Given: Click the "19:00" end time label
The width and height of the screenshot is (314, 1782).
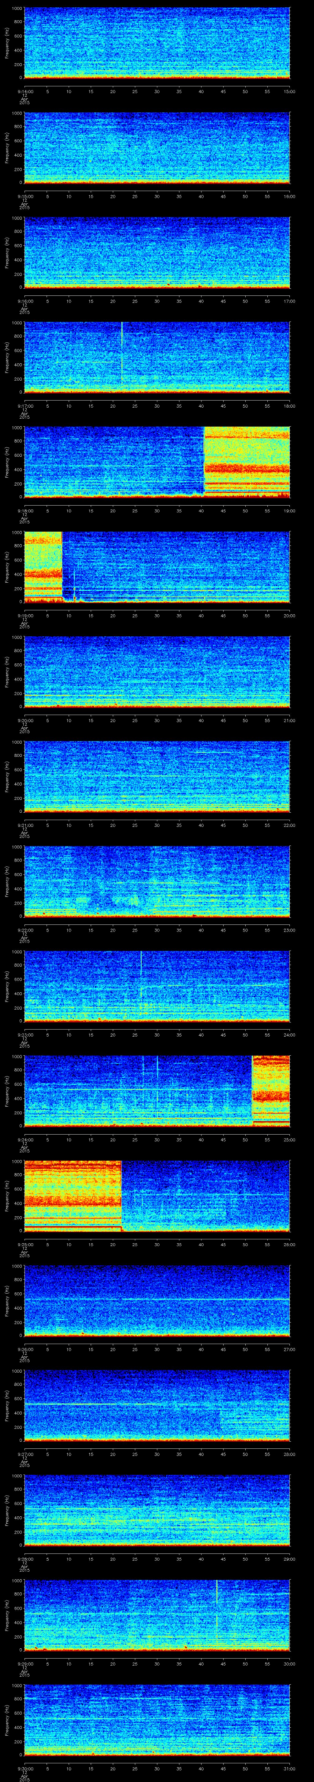Looking at the screenshot, I should coord(290,510).
